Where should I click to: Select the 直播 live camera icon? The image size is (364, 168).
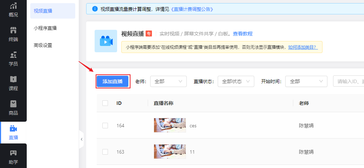click(x=13, y=128)
